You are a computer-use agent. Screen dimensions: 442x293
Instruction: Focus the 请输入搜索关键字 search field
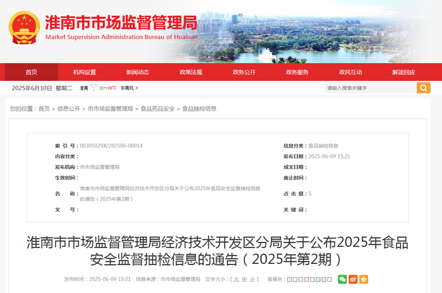point(371,88)
